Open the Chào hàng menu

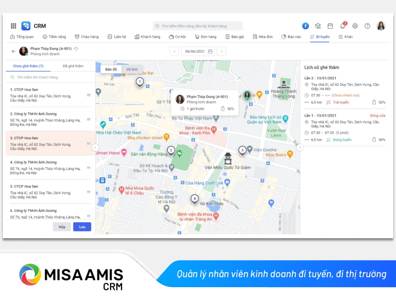click(87, 37)
